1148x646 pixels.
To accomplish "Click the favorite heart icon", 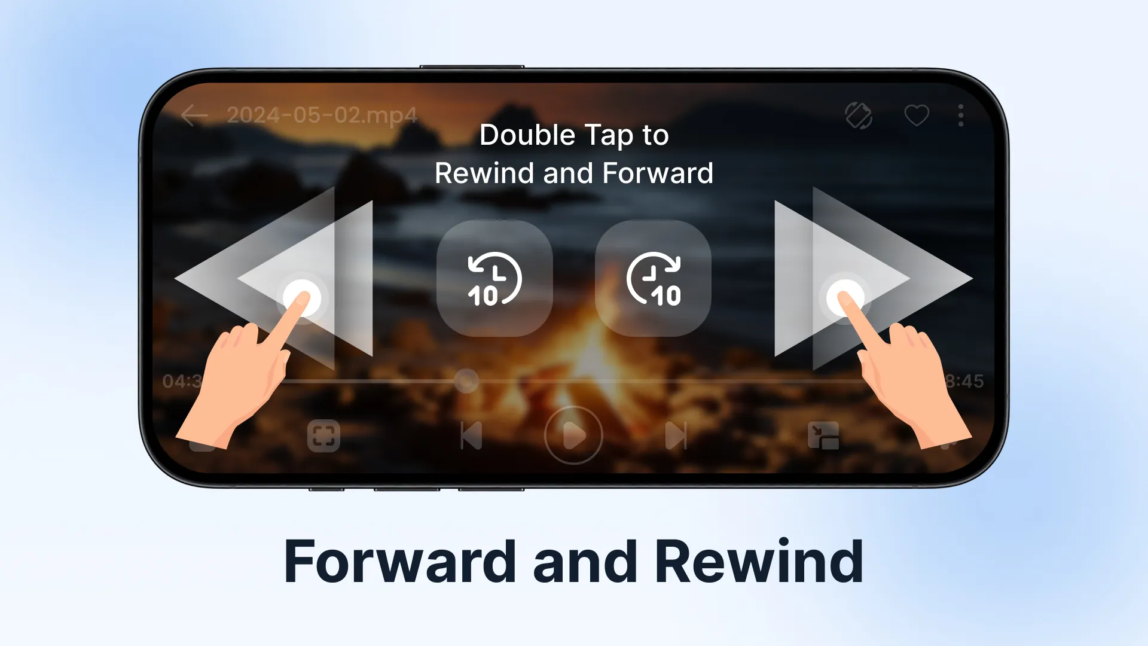I will coord(917,114).
